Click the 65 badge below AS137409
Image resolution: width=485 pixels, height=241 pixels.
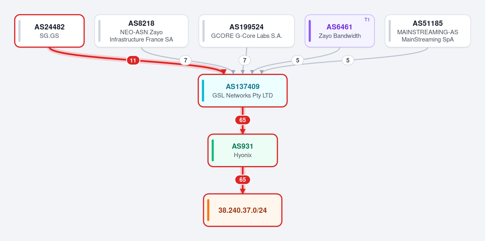pos(243,120)
